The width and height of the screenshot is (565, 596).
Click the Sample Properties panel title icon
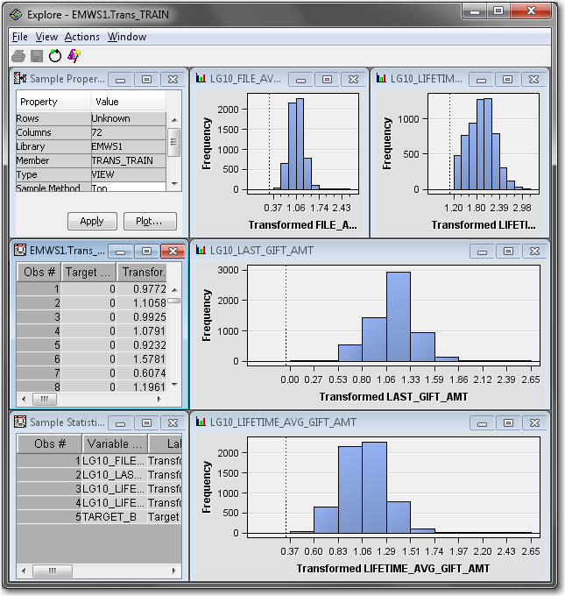coord(21,79)
